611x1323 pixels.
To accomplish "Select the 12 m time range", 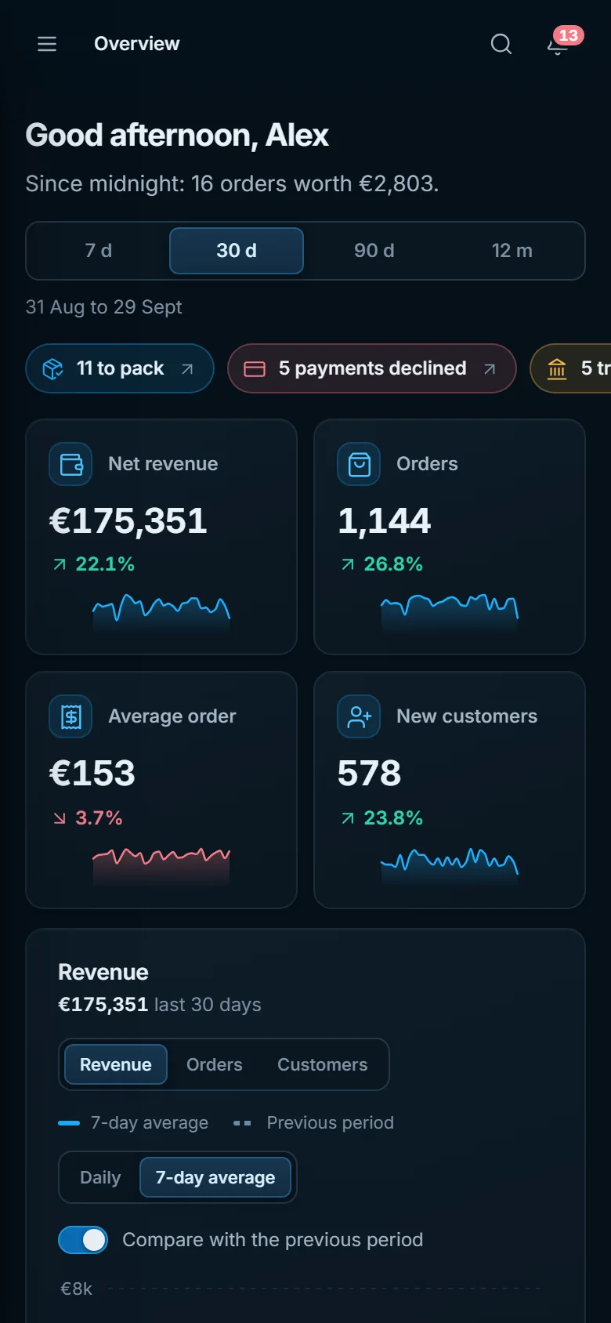I will click(512, 251).
